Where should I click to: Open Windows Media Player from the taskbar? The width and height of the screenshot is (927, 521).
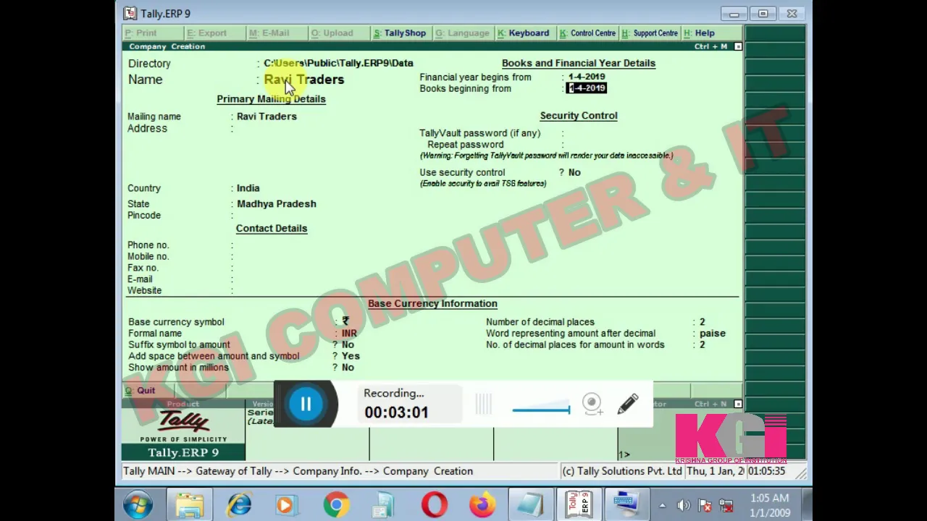coord(287,505)
